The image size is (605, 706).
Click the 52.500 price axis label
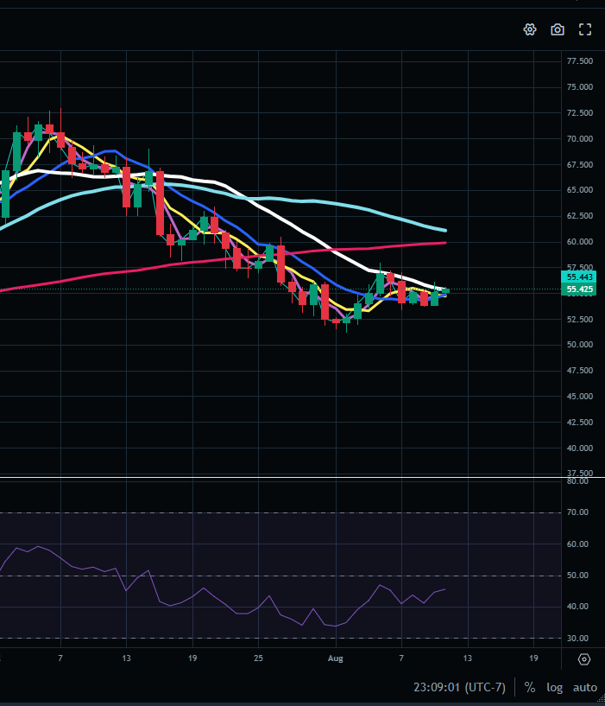[x=580, y=319]
